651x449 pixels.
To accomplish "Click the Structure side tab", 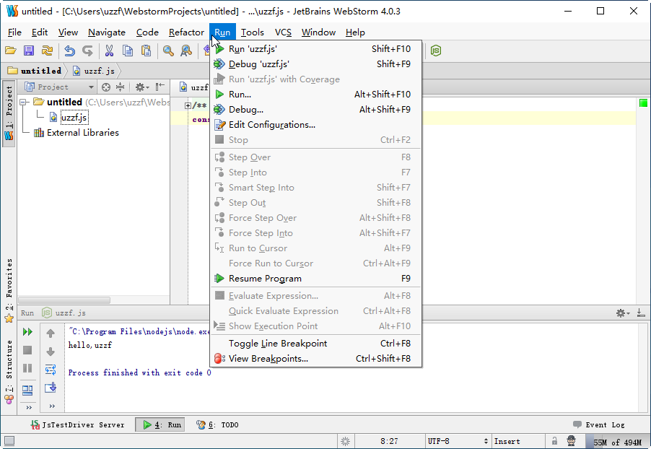I will pos(9,371).
